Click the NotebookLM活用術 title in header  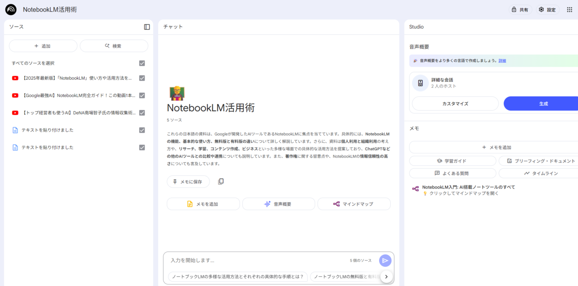click(x=50, y=10)
